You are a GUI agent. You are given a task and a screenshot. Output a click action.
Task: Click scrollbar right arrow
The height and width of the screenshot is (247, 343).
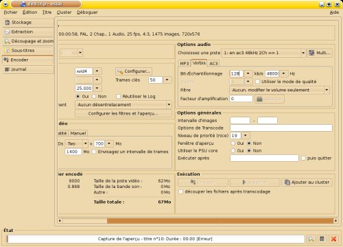(335, 221)
